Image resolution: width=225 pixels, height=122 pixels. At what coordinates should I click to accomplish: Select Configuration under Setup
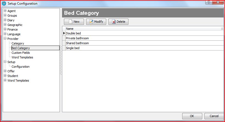click(x=20, y=67)
